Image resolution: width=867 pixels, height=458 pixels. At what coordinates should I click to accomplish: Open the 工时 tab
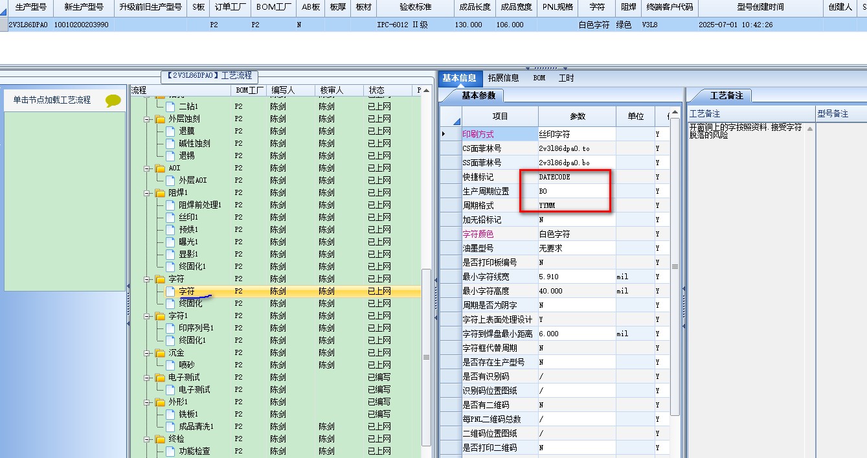coord(566,78)
